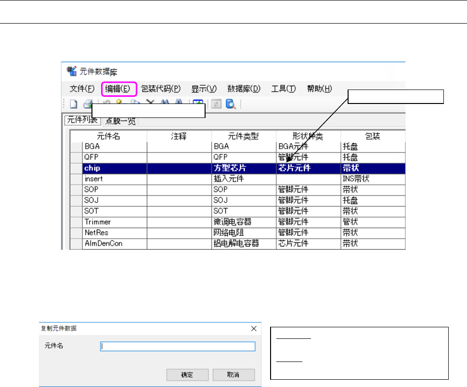The image size is (467, 387).
Task: Click the 元件数据库 app icon in title bar
Action: pos(72,71)
